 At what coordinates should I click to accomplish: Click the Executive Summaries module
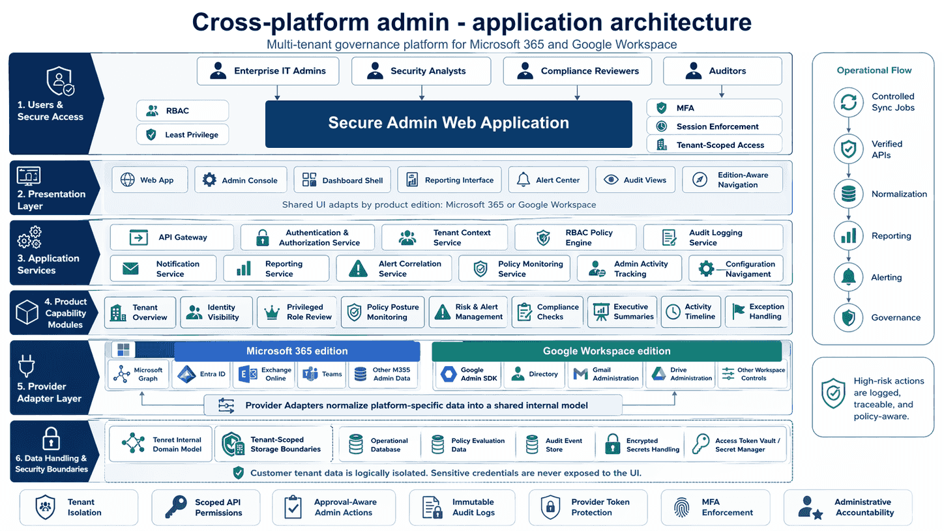pyautogui.click(x=622, y=312)
